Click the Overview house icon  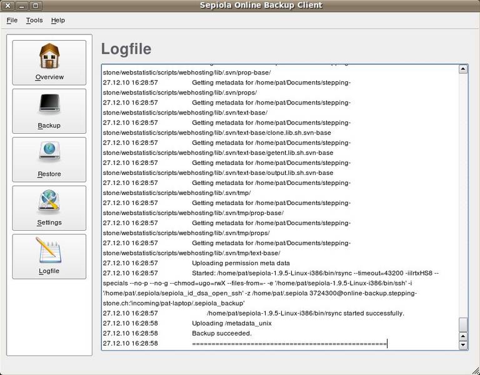(x=49, y=56)
